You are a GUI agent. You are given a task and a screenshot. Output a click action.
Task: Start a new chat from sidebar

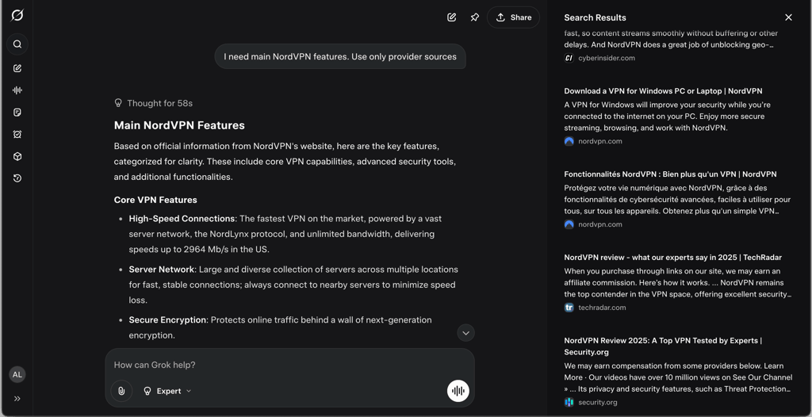click(x=17, y=68)
